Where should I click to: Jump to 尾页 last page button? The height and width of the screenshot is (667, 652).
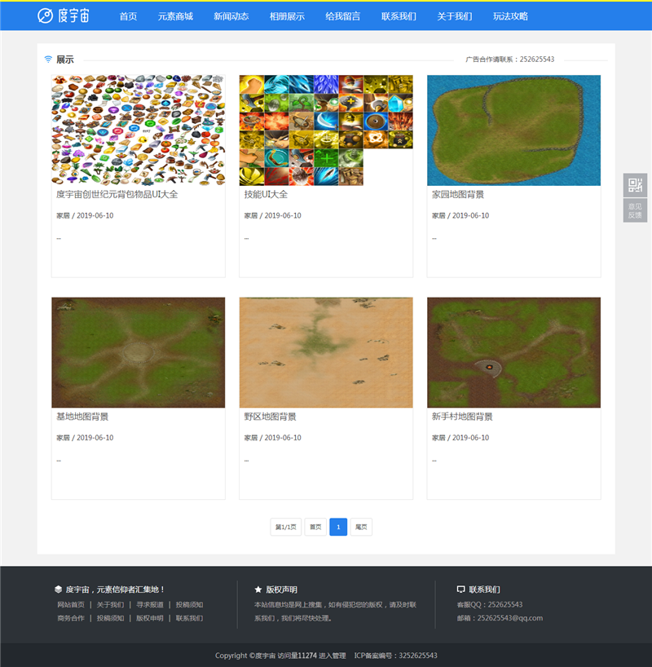pyautogui.click(x=361, y=527)
